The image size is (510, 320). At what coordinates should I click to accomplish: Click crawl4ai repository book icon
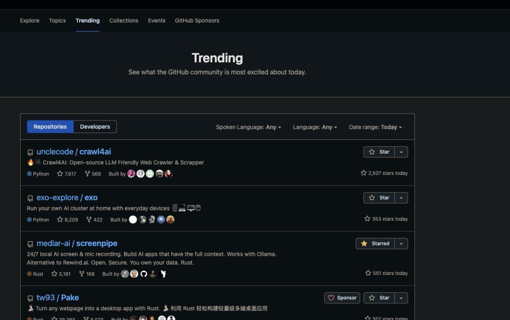coord(30,152)
